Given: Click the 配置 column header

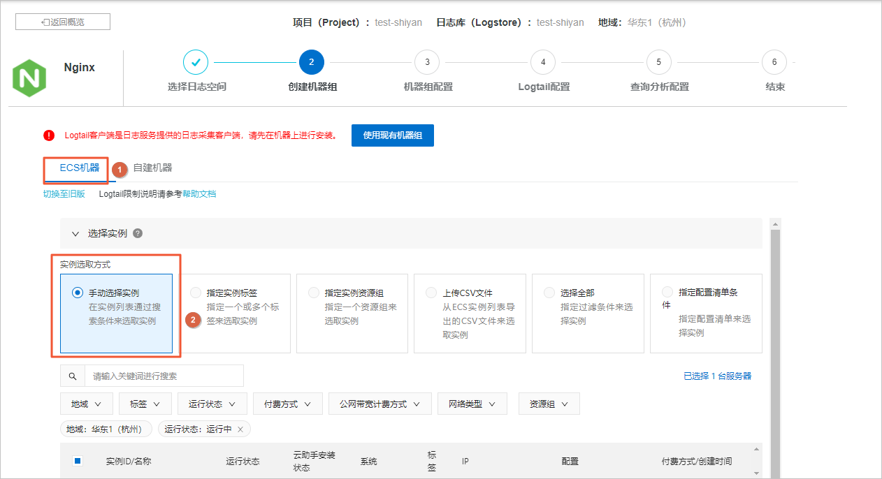Looking at the screenshot, I should pos(570,462).
